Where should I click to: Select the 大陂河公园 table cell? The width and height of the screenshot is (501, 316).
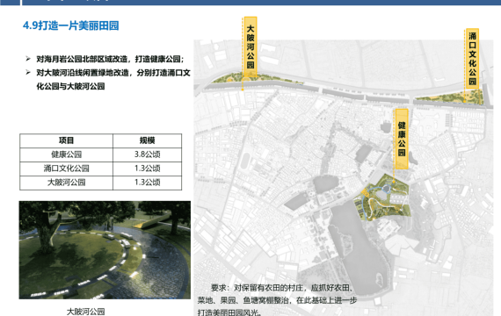tap(66, 183)
